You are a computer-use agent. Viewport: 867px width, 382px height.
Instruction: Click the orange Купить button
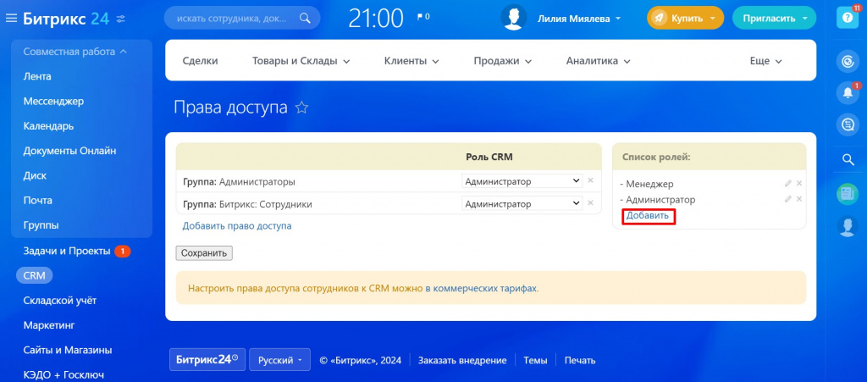pos(686,19)
